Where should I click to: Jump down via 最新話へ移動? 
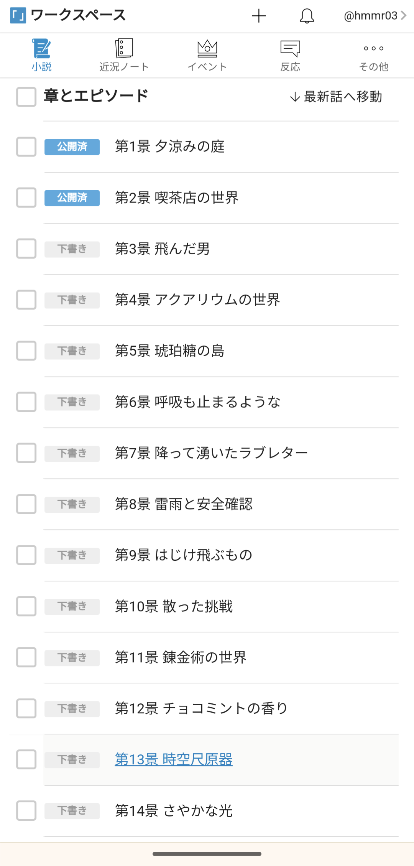pyautogui.click(x=336, y=97)
